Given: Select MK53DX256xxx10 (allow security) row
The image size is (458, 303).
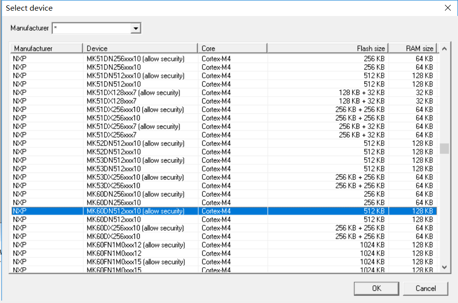Looking at the screenshot, I should click(x=224, y=177).
